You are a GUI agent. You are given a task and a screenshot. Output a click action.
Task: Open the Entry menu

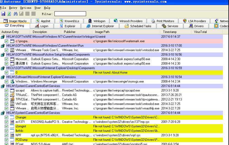pos(13,8)
